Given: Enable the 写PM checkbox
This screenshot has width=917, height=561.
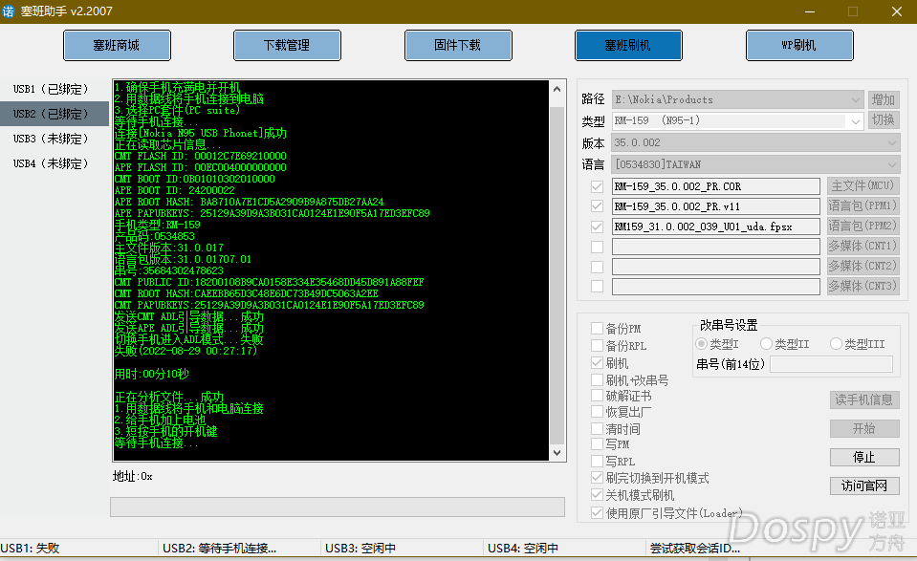Looking at the screenshot, I should coord(597,444).
